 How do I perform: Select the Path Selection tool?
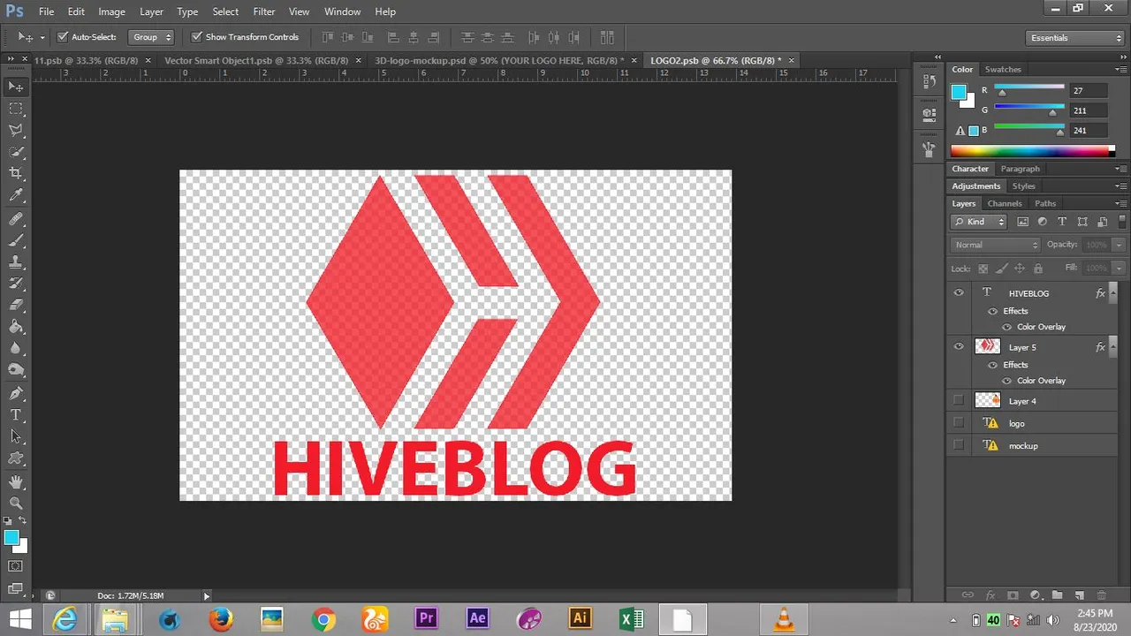tap(16, 436)
